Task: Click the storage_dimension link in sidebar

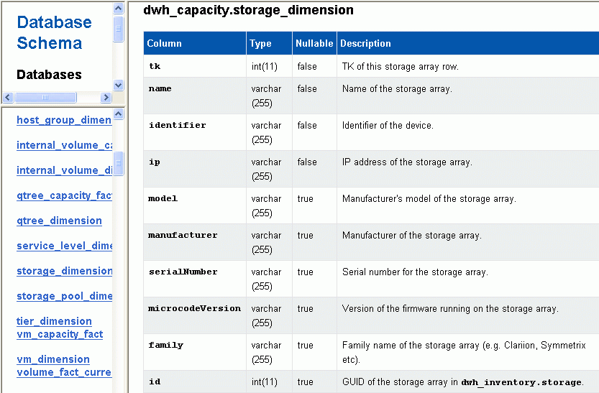Action: pyautogui.click(x=64, y=271)
